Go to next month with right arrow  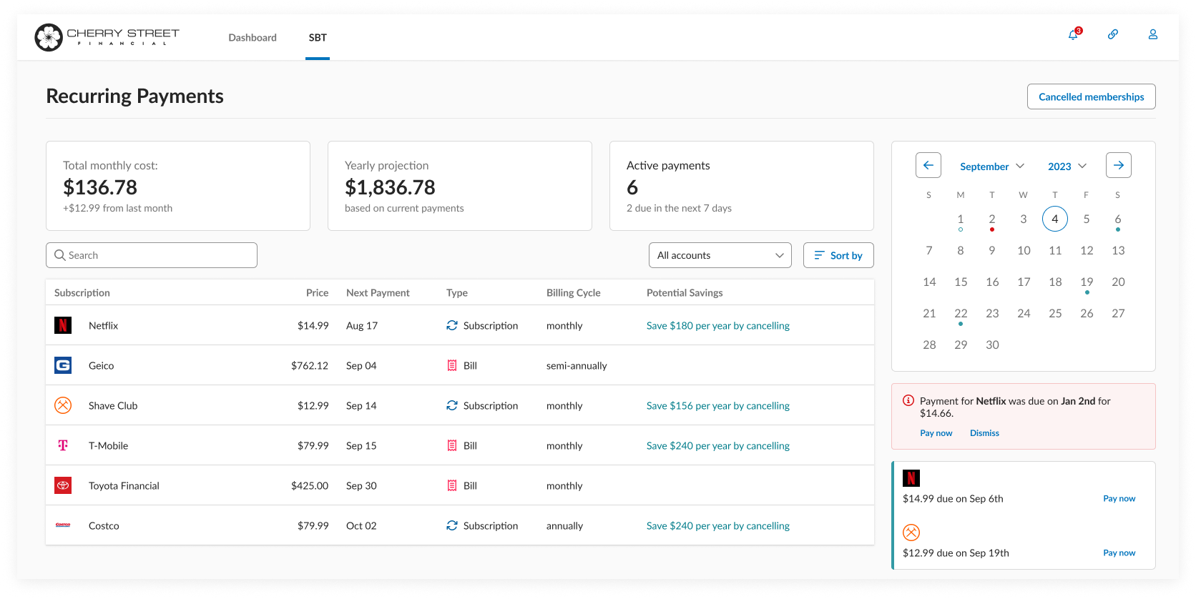tap(1118, 165)
